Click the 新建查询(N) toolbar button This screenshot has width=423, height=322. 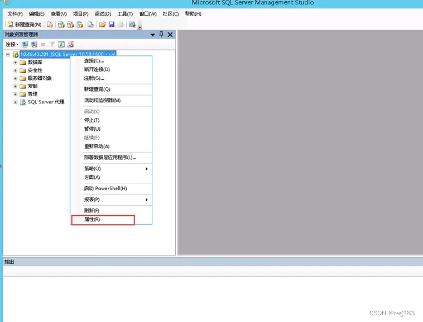(x=25, y=25)
